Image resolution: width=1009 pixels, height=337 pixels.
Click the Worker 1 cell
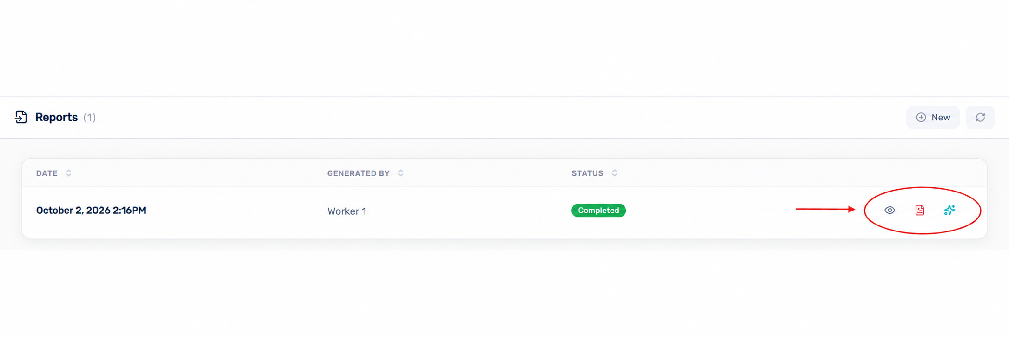(347, 211)
